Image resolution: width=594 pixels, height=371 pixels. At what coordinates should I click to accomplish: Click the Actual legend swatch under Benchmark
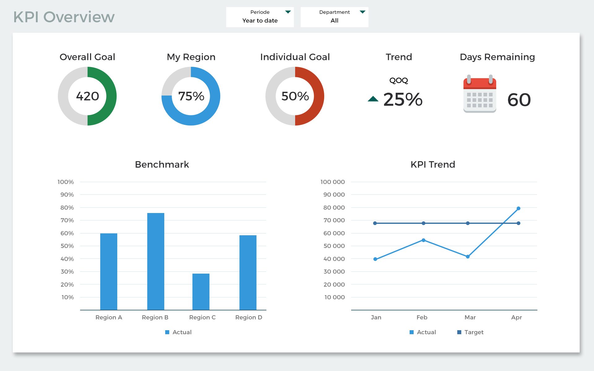(167, 332)
